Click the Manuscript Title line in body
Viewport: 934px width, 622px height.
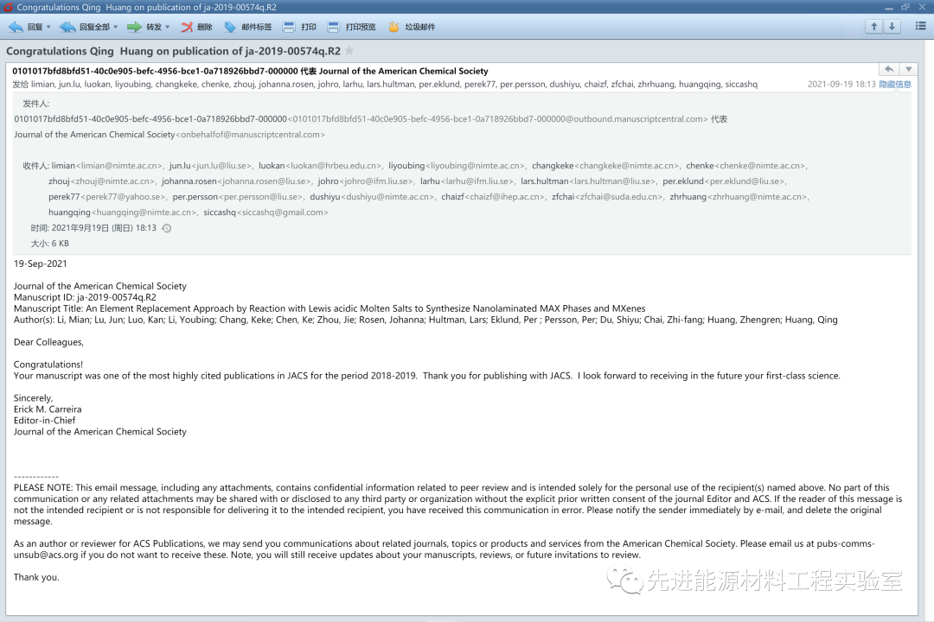(329, 308)
